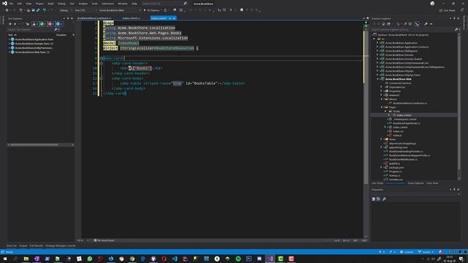Switch to BookStoreMenuContributor.cs editor tab
This screenshot has width=468, height=263.
coord(94,18)
